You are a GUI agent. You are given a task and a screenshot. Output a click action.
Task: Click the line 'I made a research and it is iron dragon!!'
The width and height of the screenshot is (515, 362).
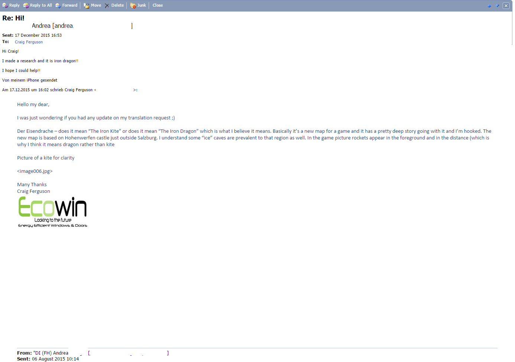[40, 61]
